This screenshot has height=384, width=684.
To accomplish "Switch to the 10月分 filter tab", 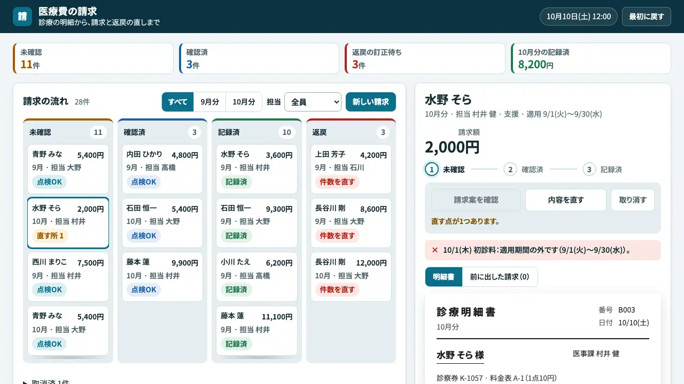I will point(244,102).
